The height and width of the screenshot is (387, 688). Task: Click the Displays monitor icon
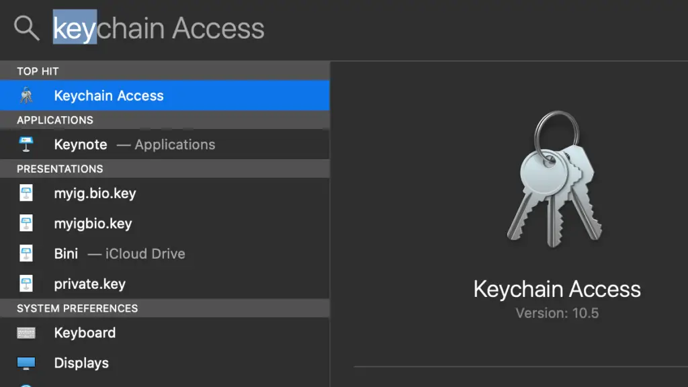pyautogui.click(x=26, y=363)
